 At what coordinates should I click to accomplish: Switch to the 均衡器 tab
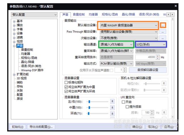click(x=93, y=14)
